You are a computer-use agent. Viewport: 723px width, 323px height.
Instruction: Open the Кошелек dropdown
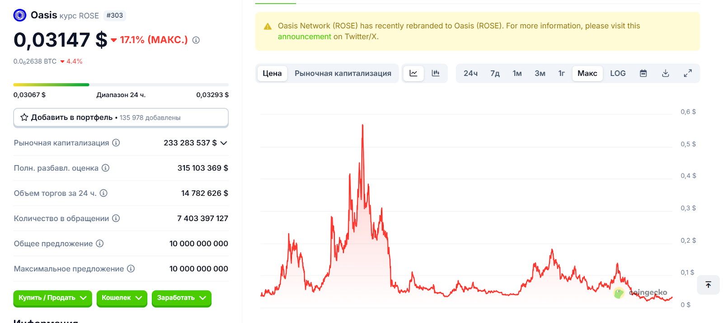[122, 298]
